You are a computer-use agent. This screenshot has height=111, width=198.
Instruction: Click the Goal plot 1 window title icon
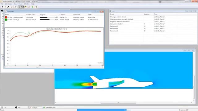[x=6, y=11]
